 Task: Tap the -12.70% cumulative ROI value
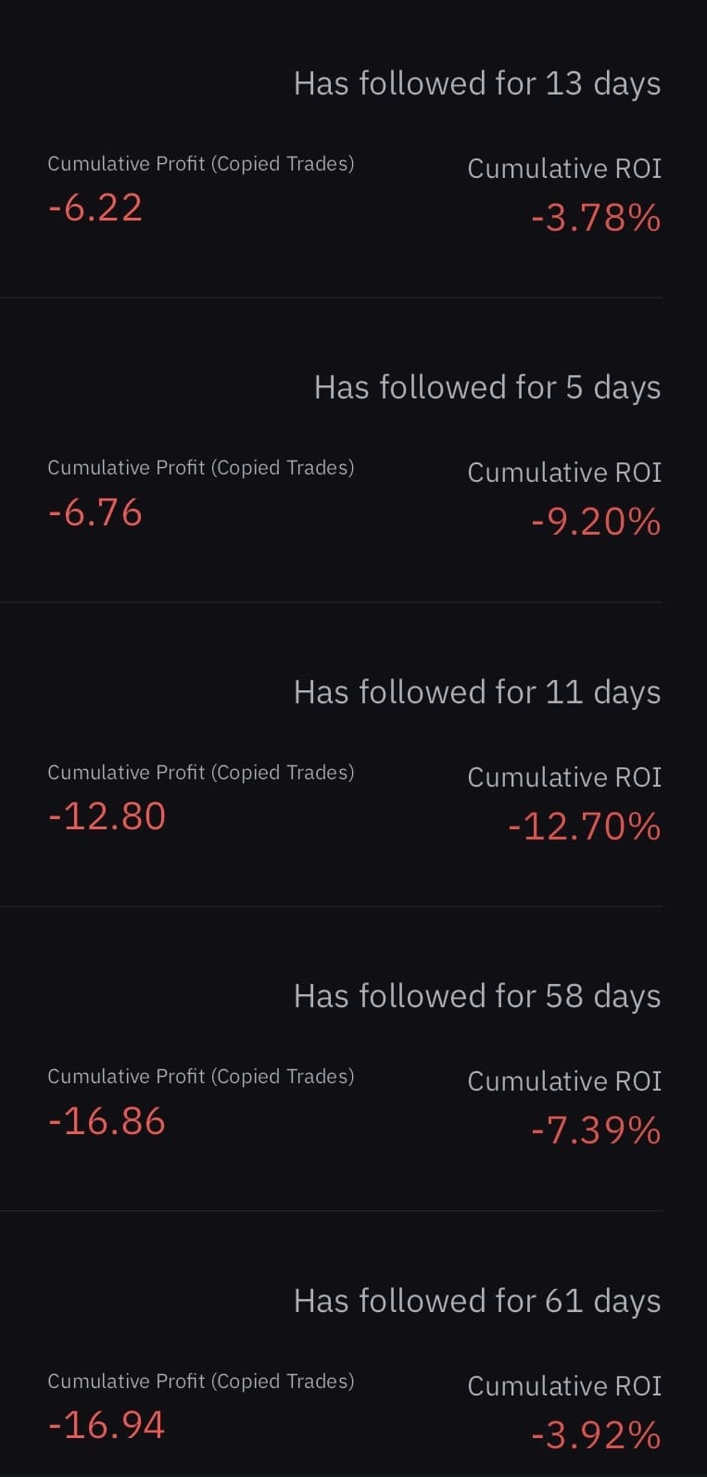(585, 827)
